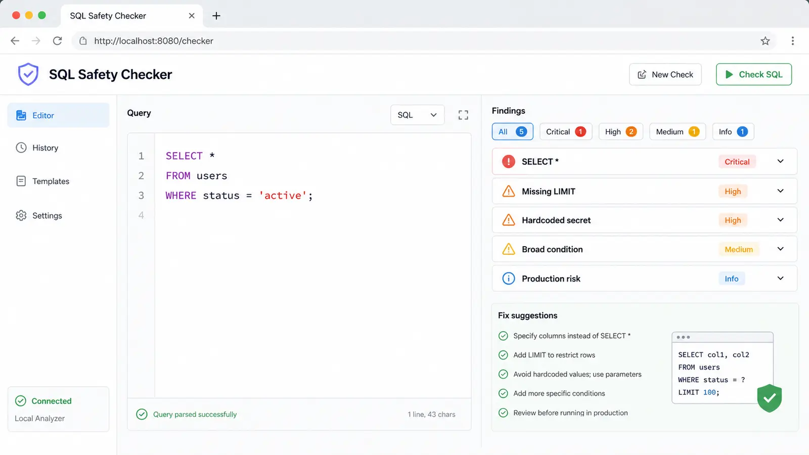Filter findings by the Critical tab

566,131
